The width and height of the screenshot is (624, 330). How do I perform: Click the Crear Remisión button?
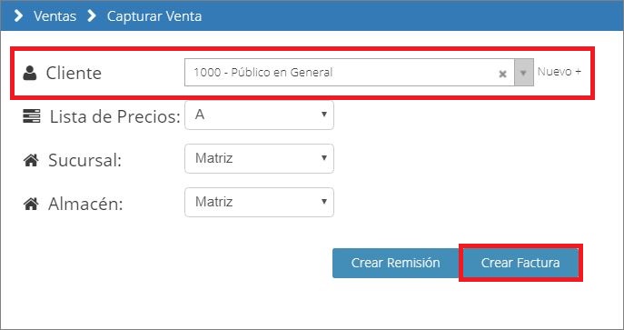tap(396, 263)
